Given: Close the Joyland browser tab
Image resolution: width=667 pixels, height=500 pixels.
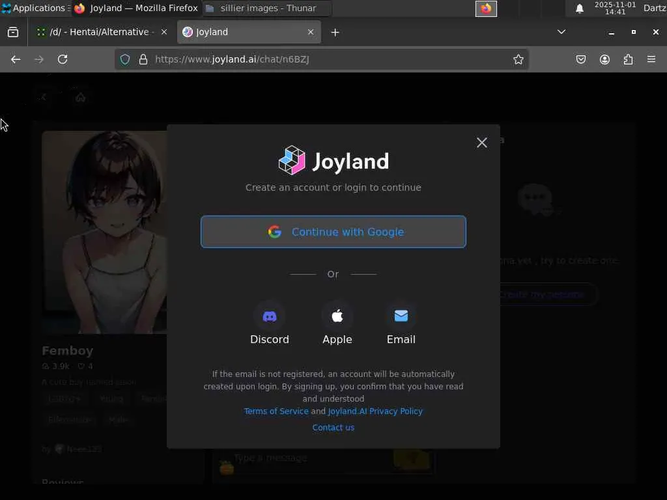Looking at the screenshot, I should click(x=311, y=33).
